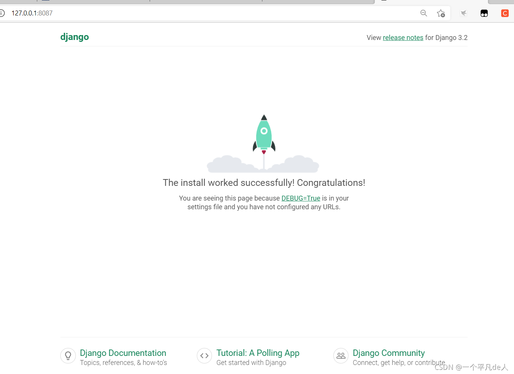Viewport: 514px width, 374px height.
Task: Open the Django Community link
Action: tap(389, 353)
